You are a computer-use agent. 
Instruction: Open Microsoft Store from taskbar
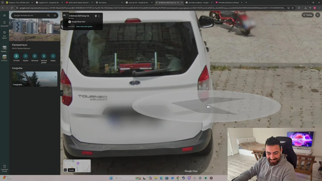pos(167,178)
